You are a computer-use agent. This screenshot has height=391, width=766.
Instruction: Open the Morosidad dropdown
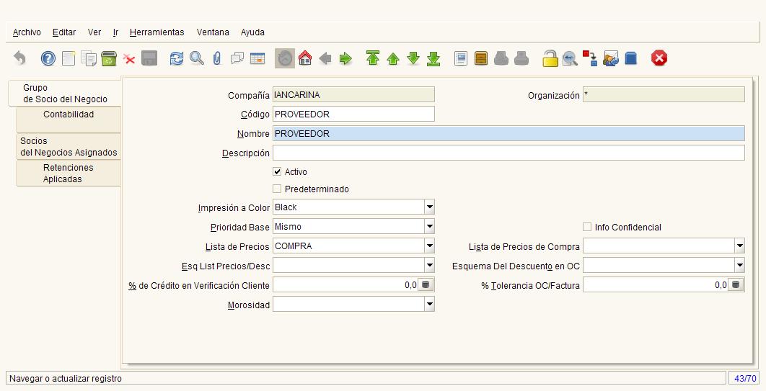429,304
